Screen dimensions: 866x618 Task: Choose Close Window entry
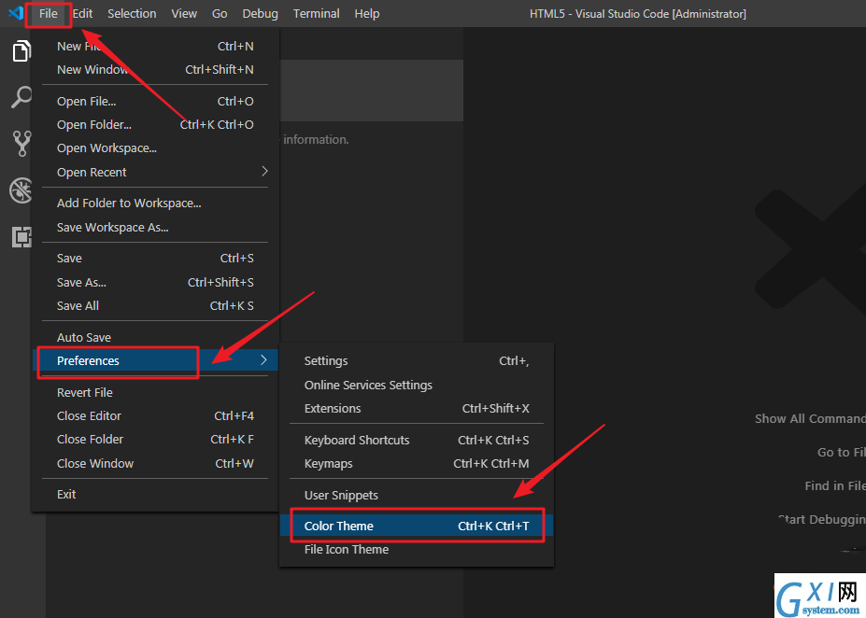[x=155, y=463]
